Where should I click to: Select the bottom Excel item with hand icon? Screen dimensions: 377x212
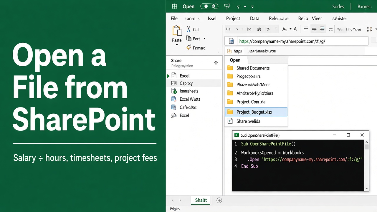point(184,115)
